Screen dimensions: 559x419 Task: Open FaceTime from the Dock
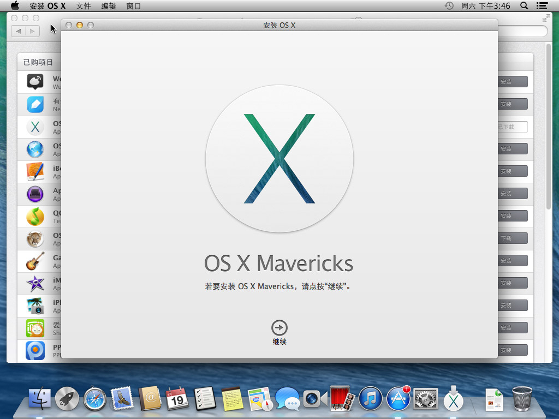[315, 398]
